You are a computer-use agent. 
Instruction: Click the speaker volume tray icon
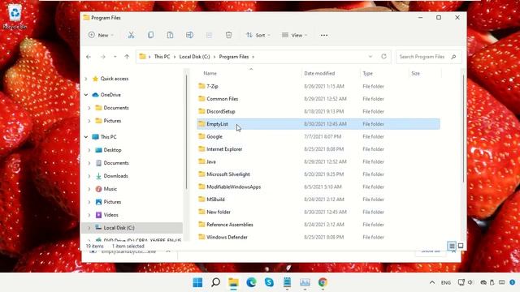[x=470, y=282]
